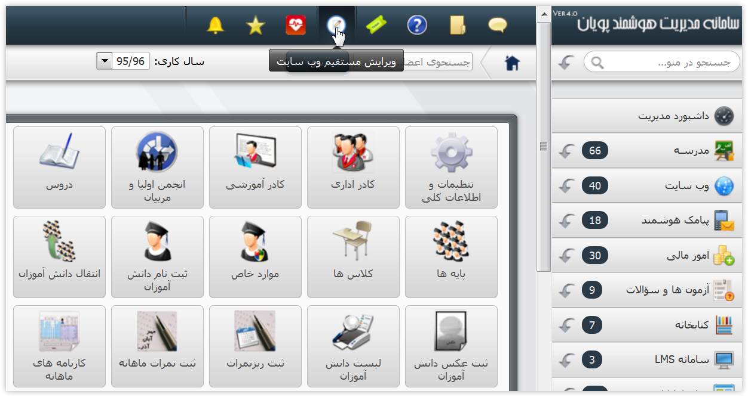
Task: Click the yellow notes document icon
Action: click(457, 25)
